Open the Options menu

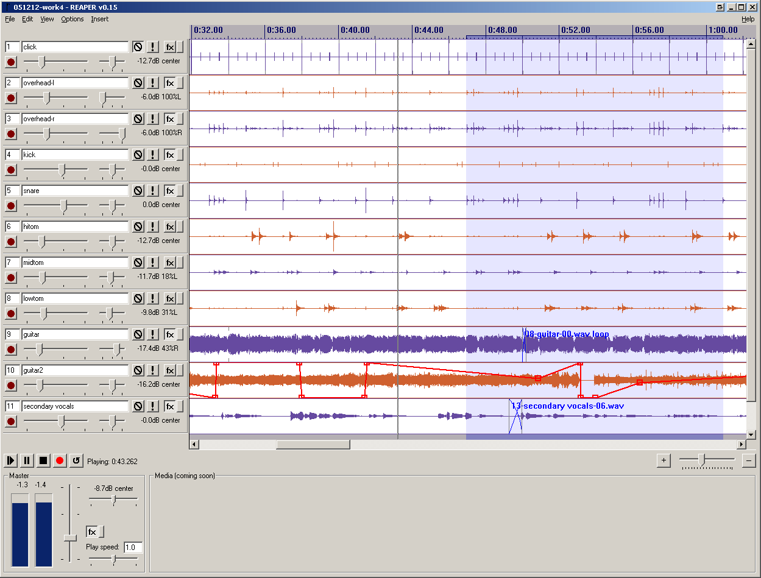coord(73,19)
